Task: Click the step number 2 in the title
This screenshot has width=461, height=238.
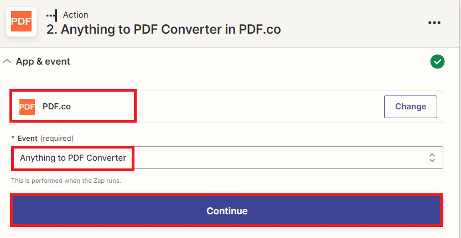Action: [51, 29]
